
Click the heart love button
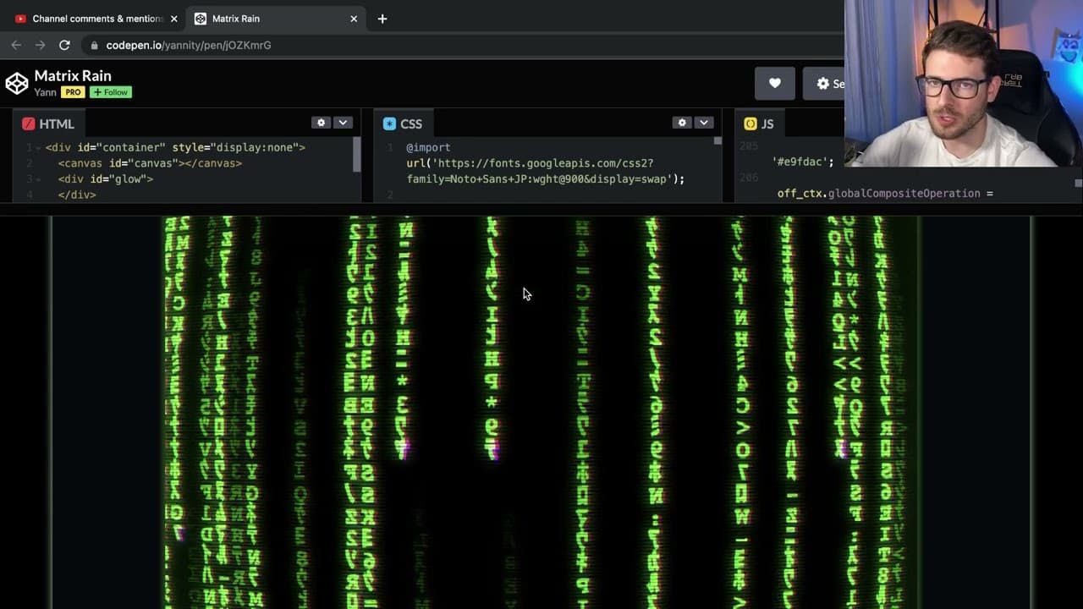pyautogui.click(x=775, y=83)
